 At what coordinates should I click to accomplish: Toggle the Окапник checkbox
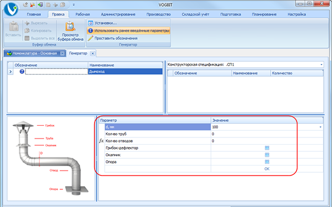(x=267, y=155)
